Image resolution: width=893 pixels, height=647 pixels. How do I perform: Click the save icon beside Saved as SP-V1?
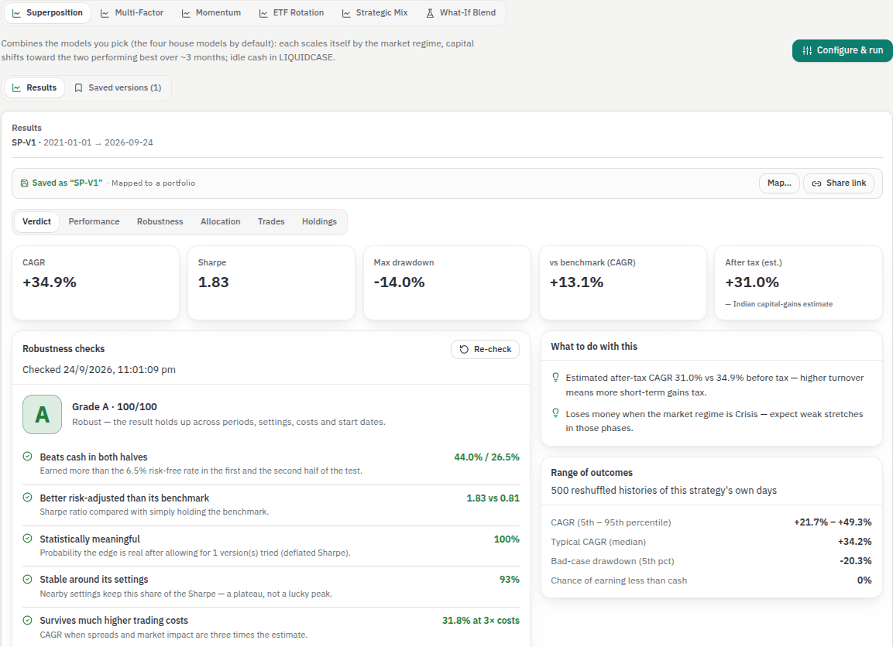[x=25, y=183]
